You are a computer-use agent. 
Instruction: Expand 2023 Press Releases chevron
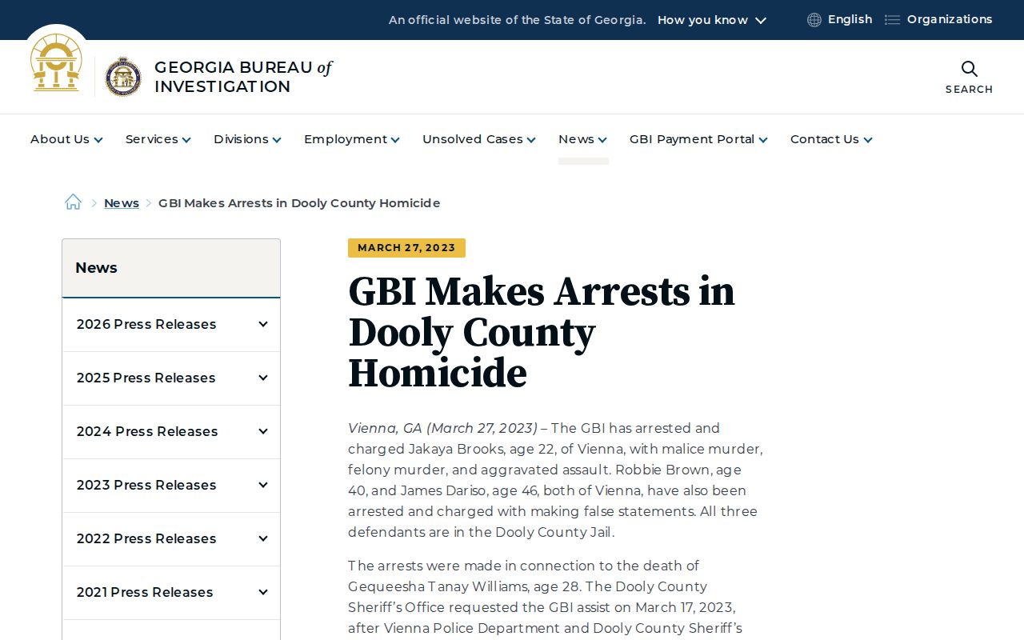262,485
